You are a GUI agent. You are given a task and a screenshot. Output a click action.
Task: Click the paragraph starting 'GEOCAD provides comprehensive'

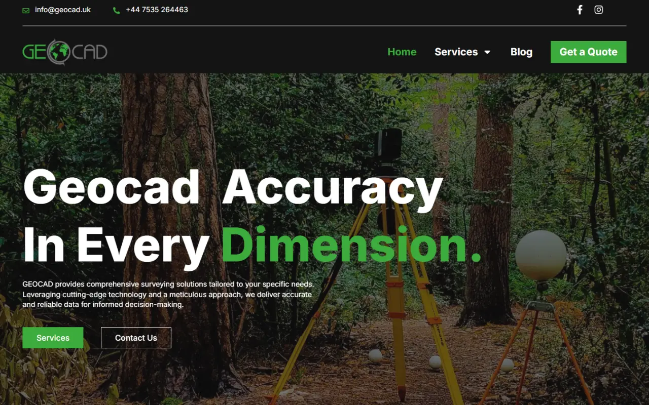pos(168,294)
